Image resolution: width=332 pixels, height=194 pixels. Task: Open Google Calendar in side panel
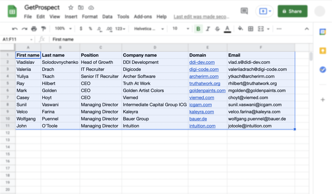pyautogui.click(x=323, y=32)
